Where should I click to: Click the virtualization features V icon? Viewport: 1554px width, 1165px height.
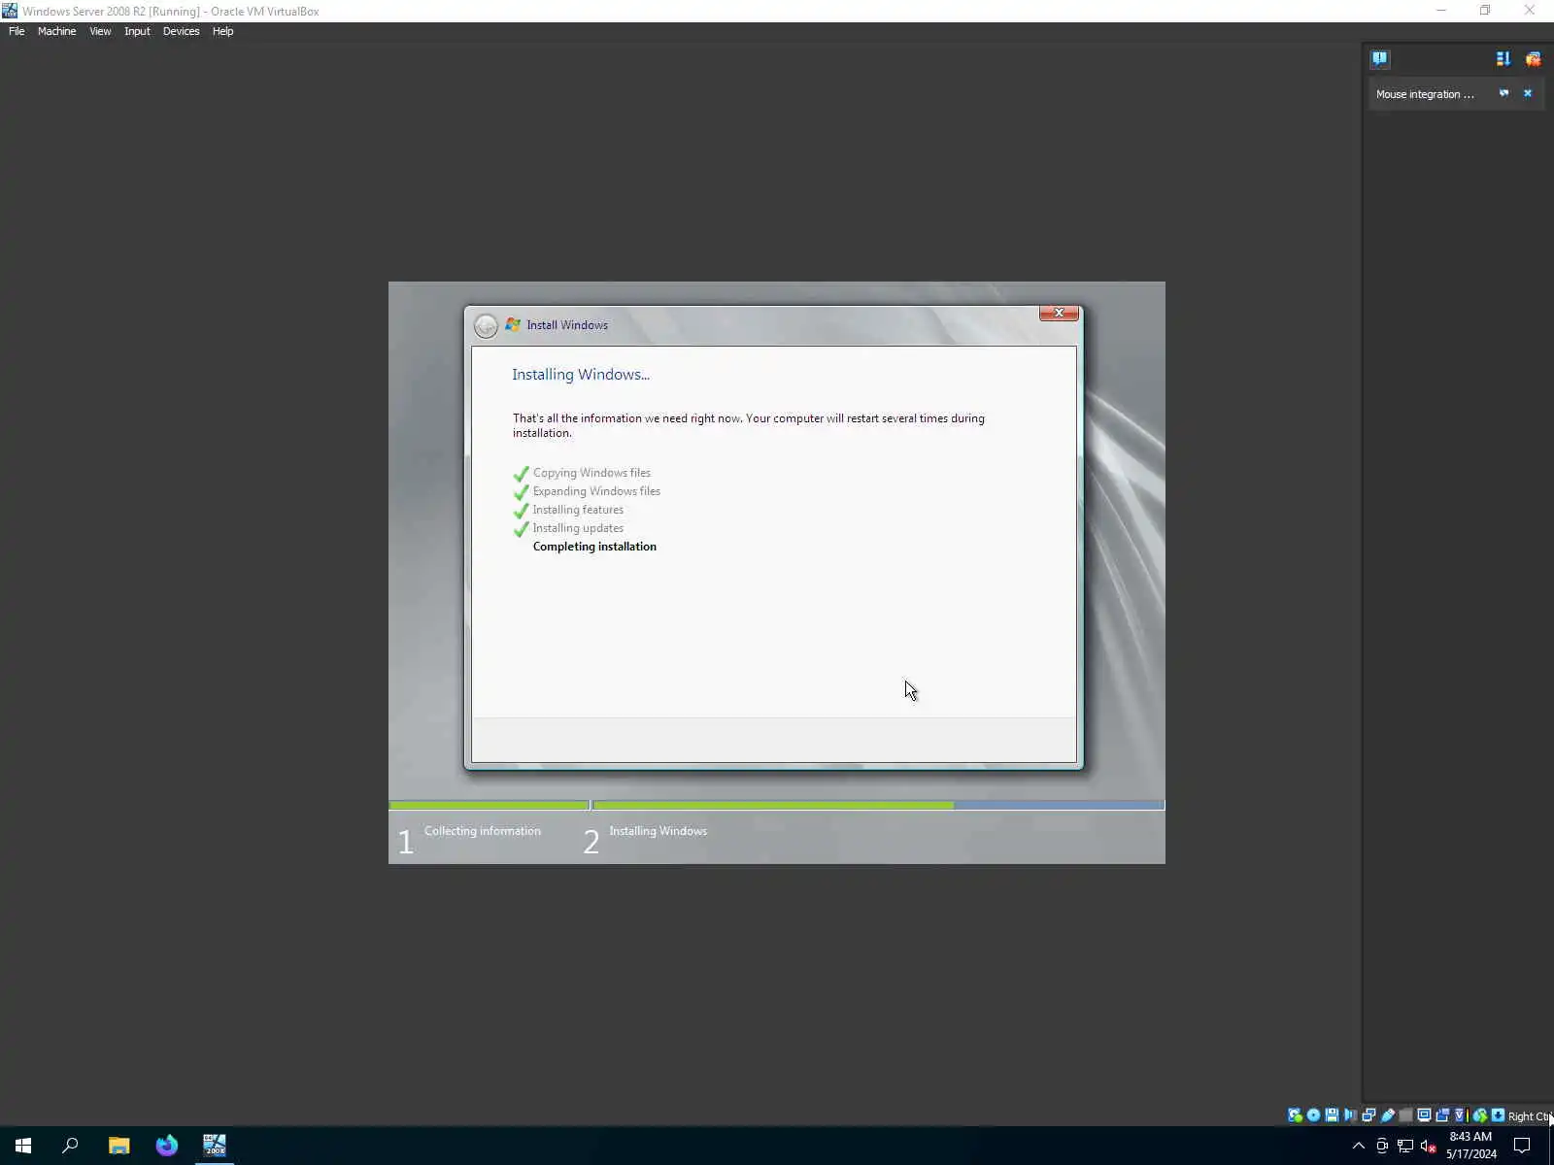coord(1459,1115)
